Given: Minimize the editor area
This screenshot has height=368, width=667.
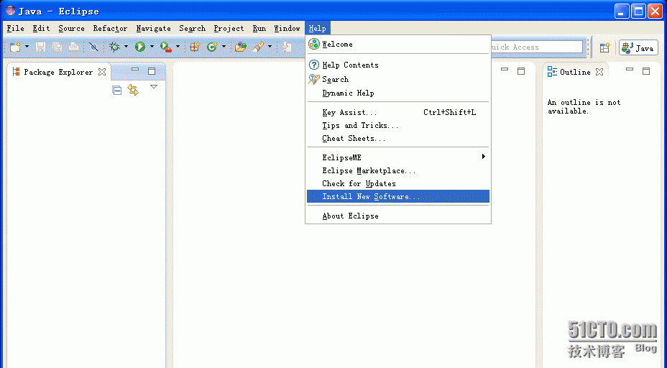Looking at the screenshot, I should [505, 69].
